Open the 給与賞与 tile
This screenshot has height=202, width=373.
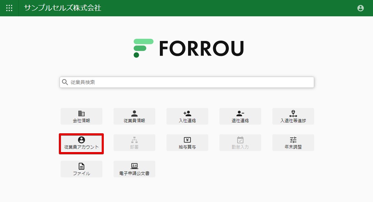[x=187, y=143]
